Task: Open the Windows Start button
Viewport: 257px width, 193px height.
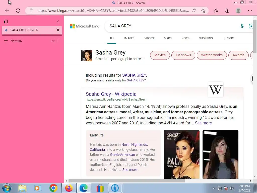Action: point(7,188)
